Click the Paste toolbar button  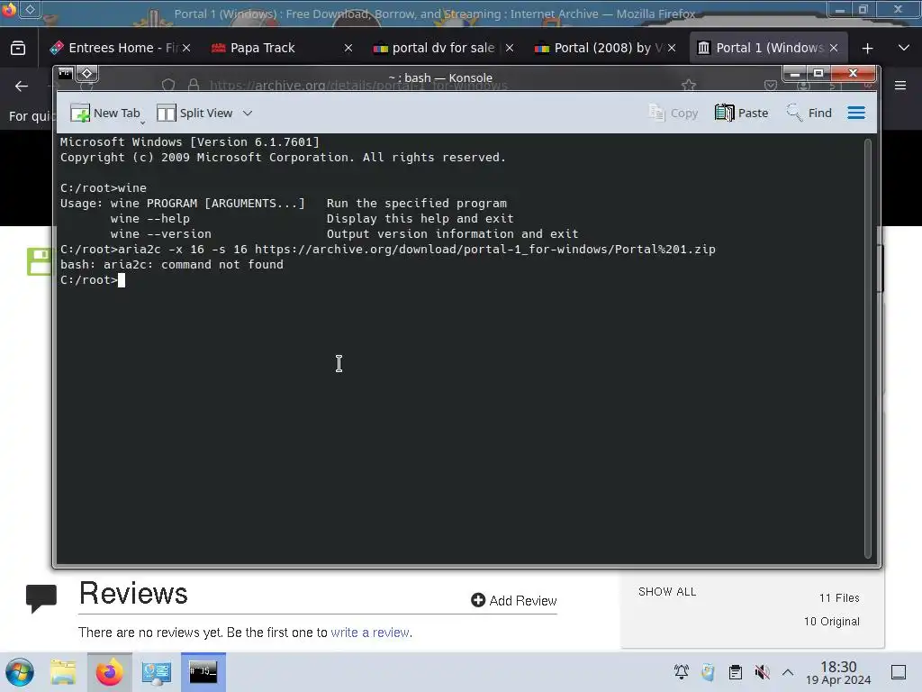click(742, 113)
